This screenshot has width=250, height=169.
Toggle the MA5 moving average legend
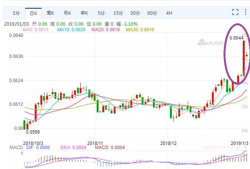[36, 29]
